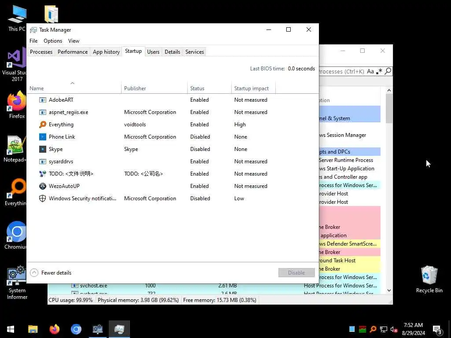
Task: Select the Firefox desktop shortcut
Action: pos(17,105)
